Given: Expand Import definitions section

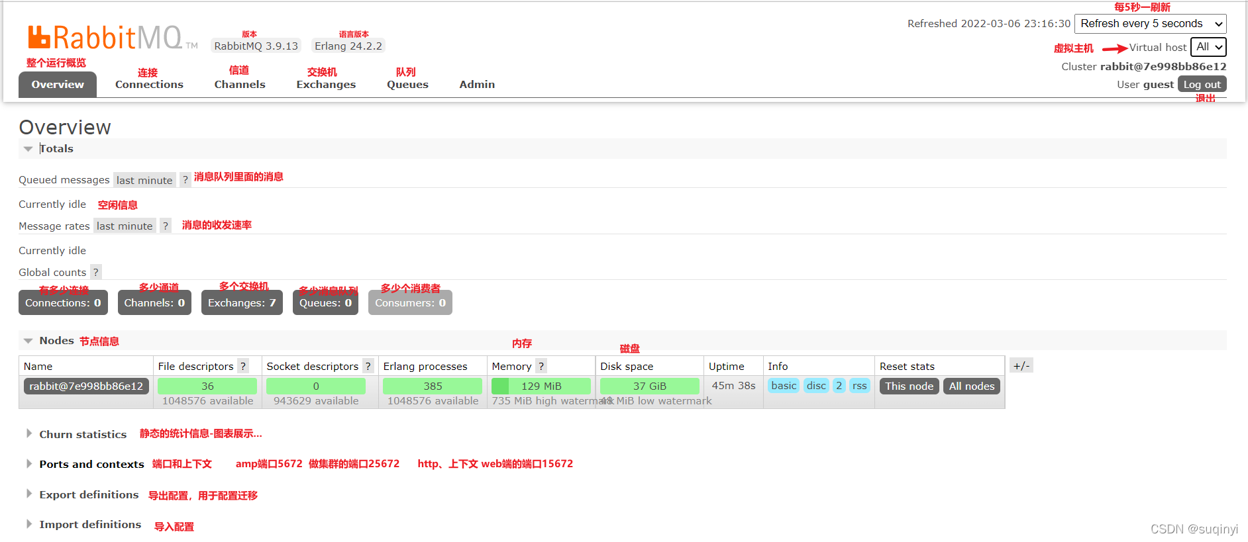Looking at the screenshot, I should coord(84,524).
